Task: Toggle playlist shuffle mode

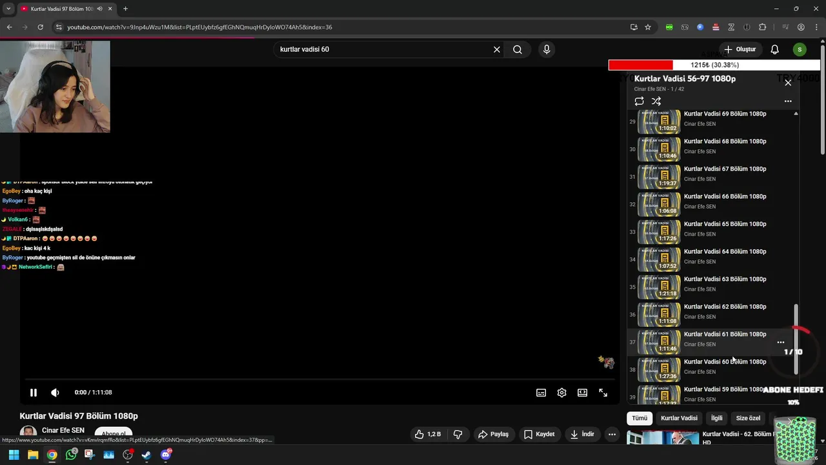Action: coord(656,101)
